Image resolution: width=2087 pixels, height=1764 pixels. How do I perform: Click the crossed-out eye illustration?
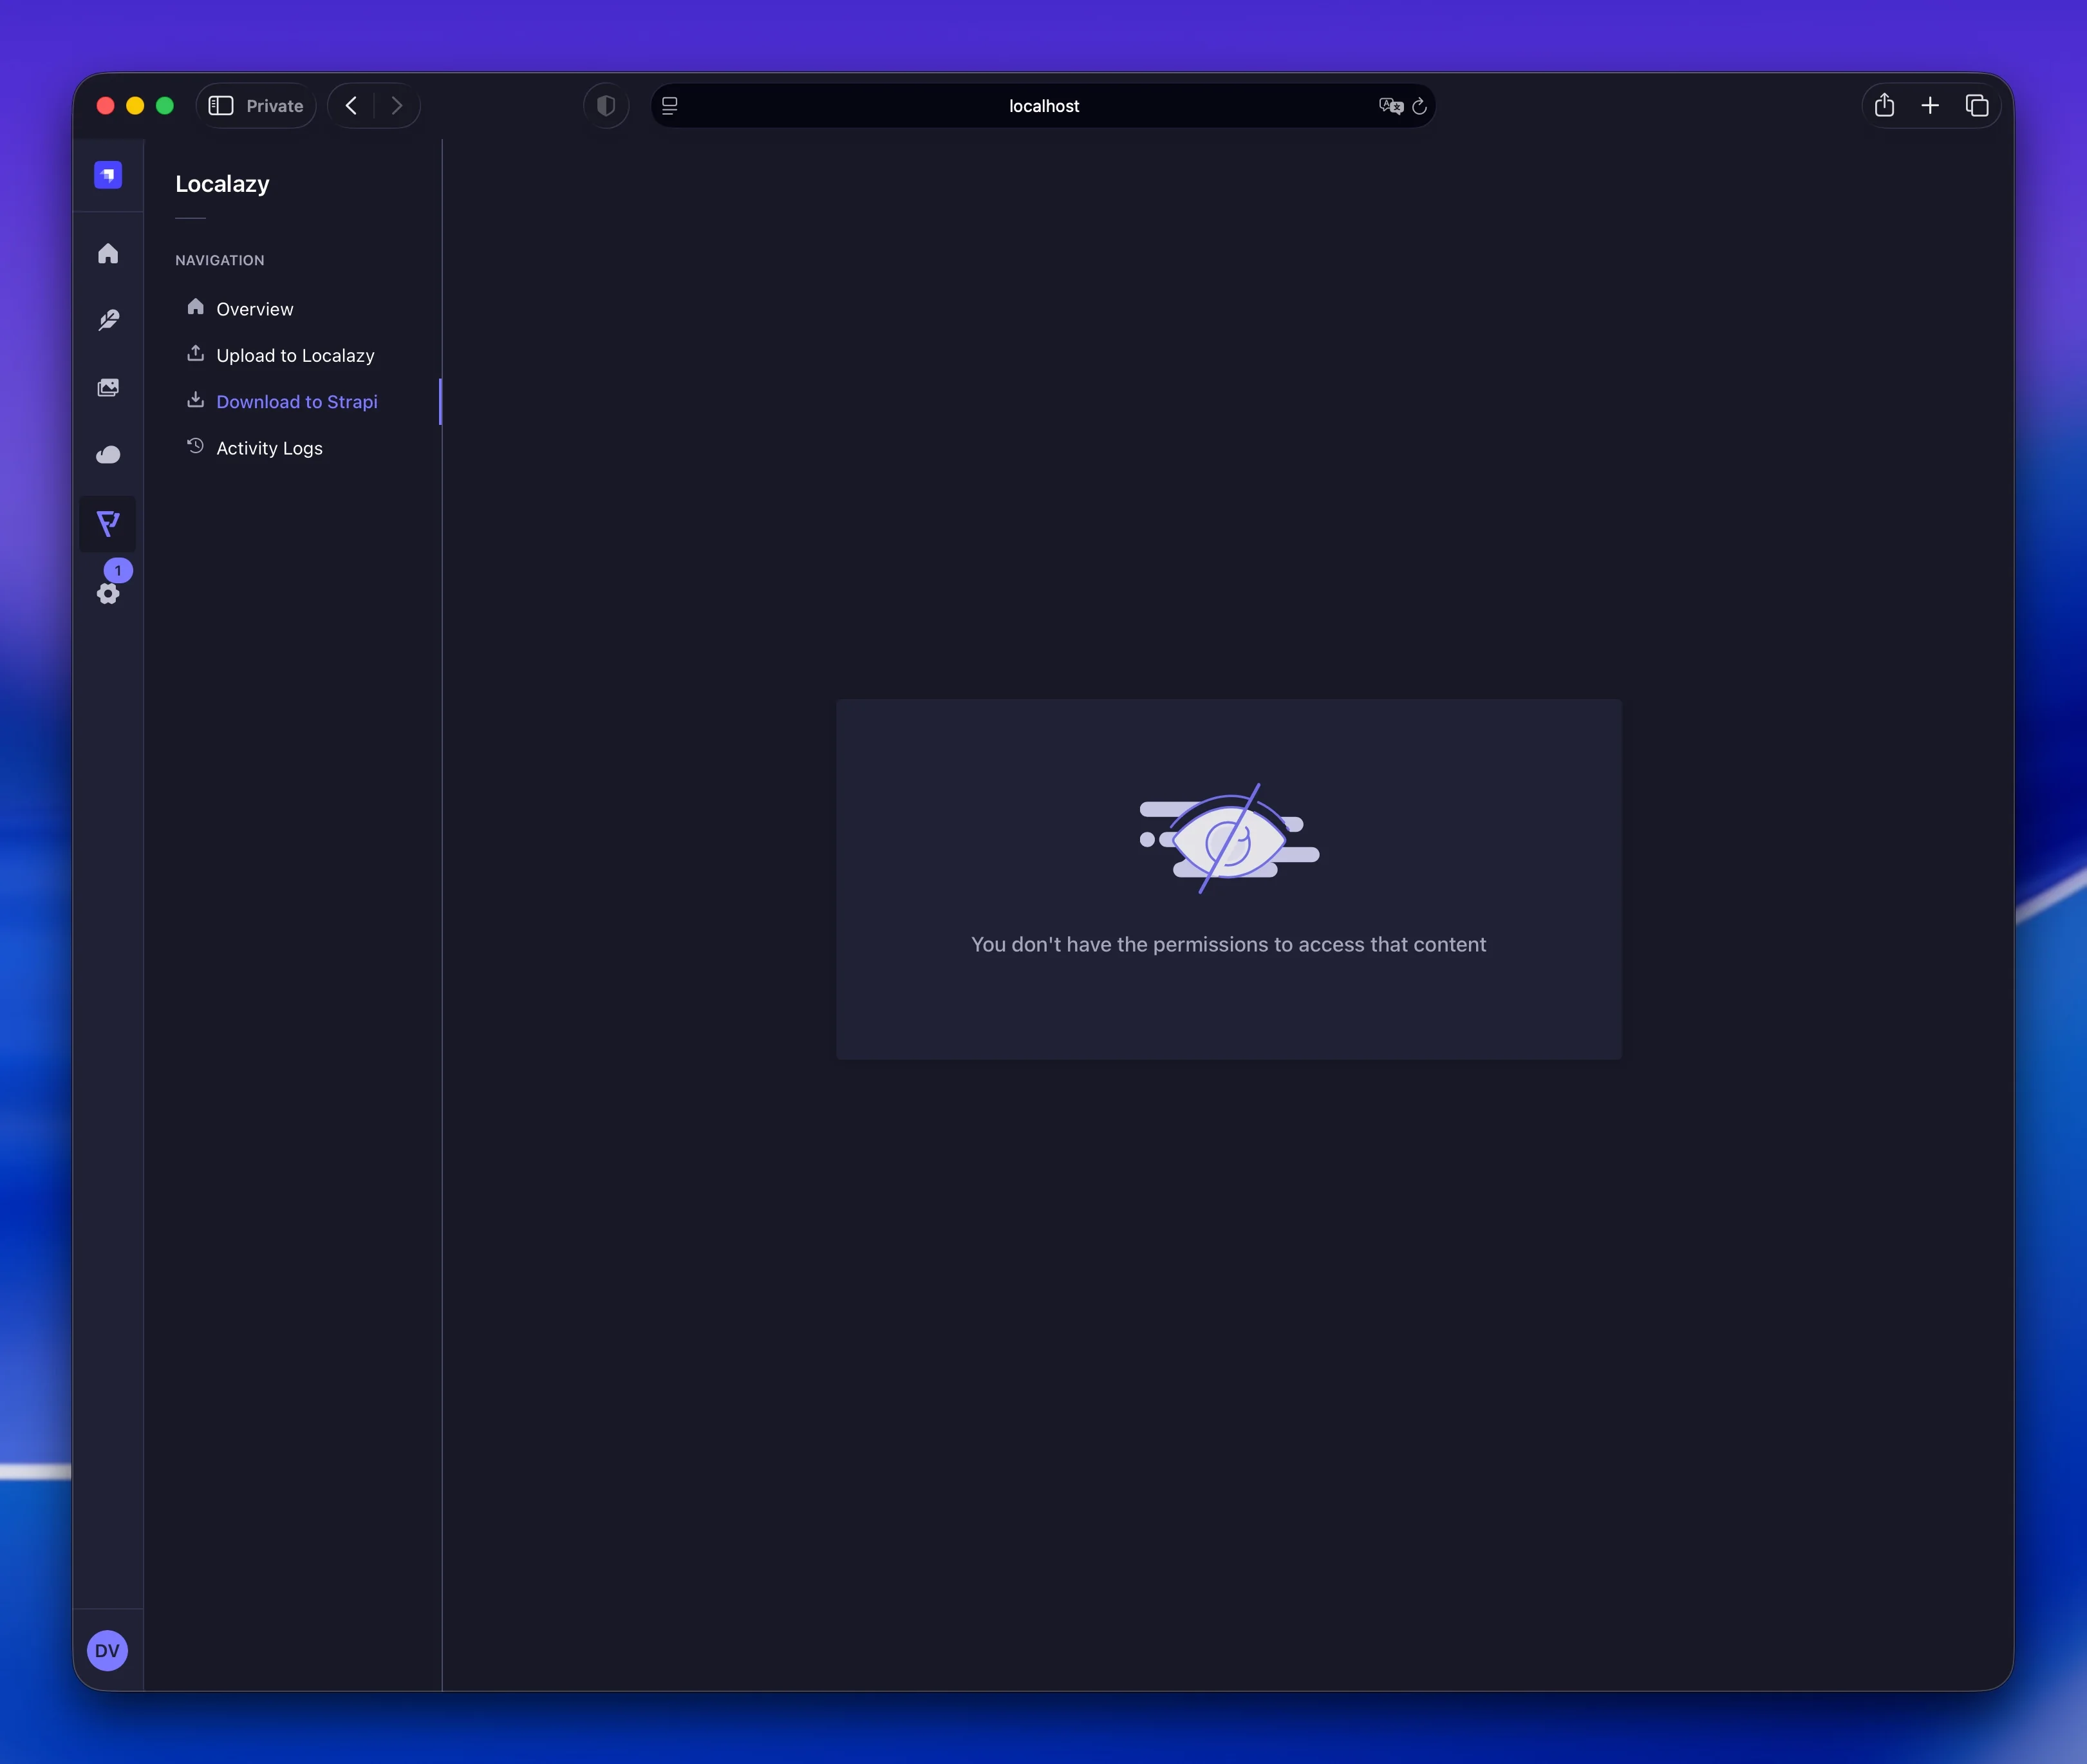pos(1229,839)
